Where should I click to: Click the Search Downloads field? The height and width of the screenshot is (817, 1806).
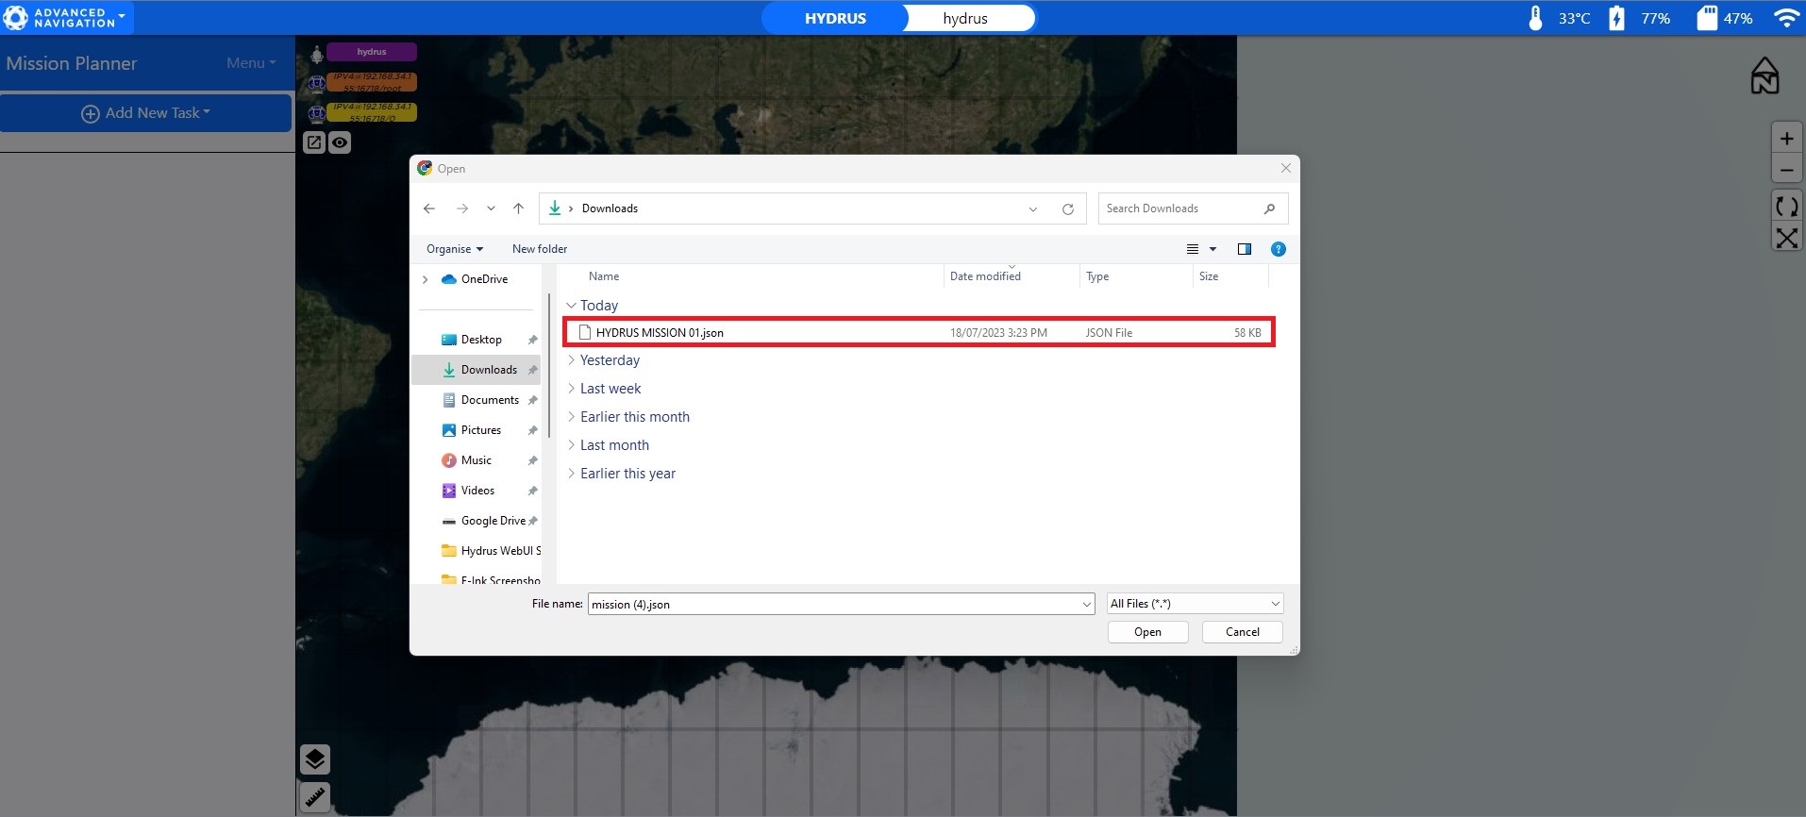[1193, 208]
